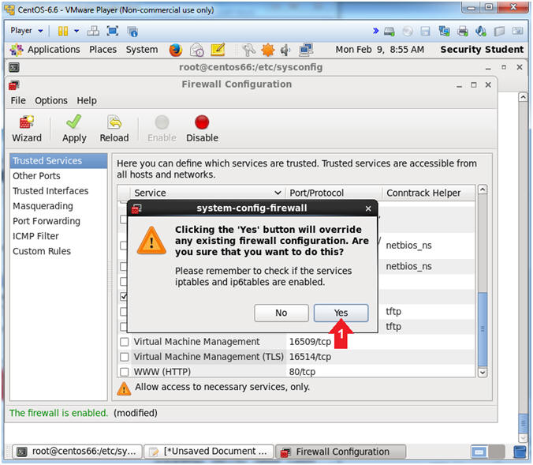The width and height of the screenshot is (533, 465).
Task: Switch to Unsaved Document taskbar item
Action: tap(209, 452)
